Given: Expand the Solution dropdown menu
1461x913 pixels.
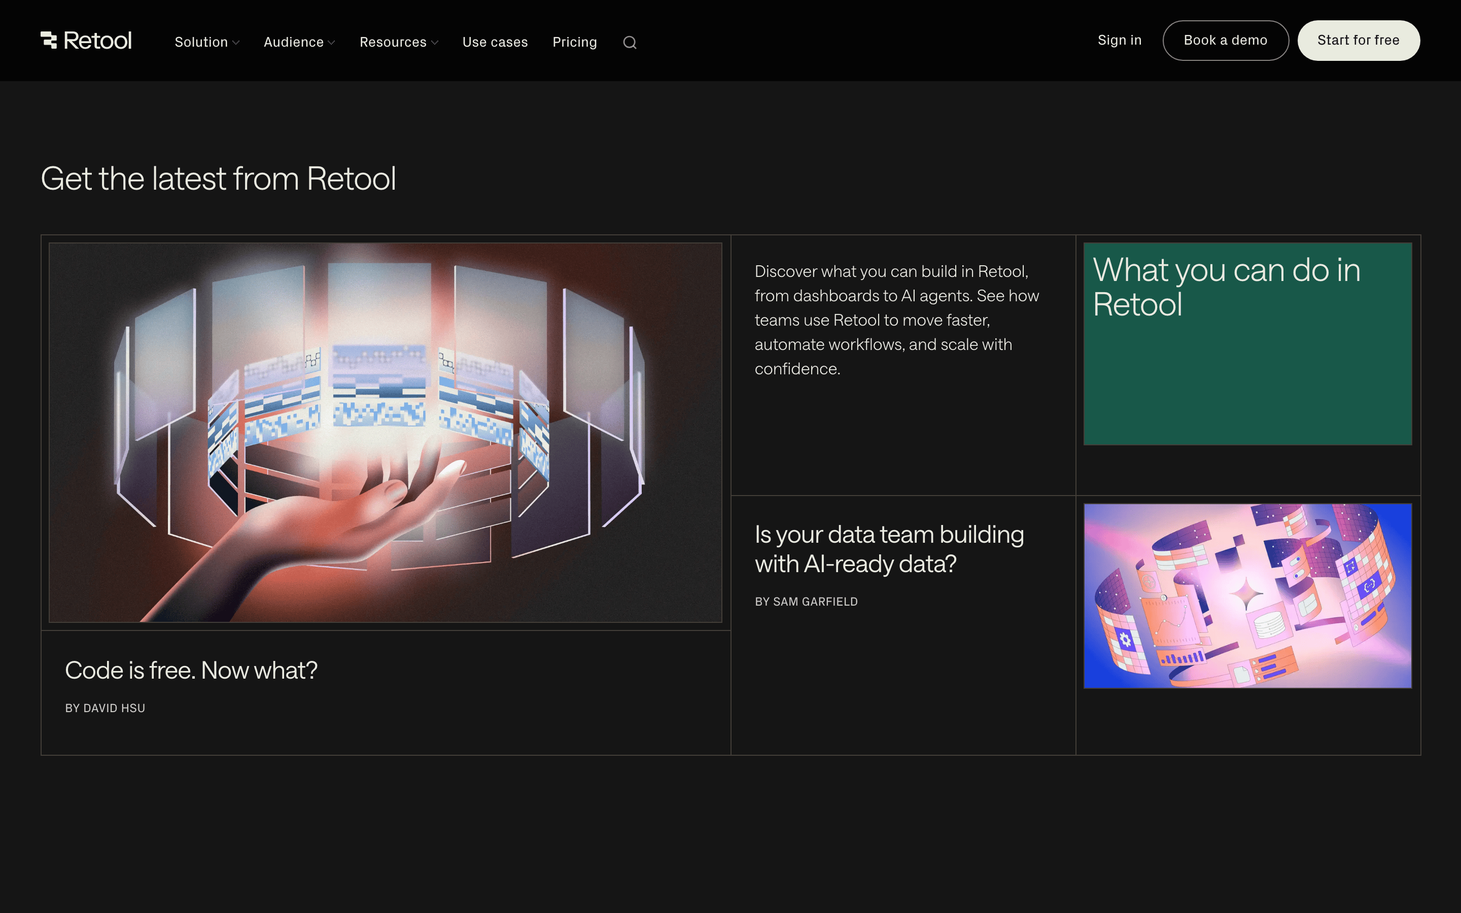Looking at the screenshot, I should click(x=207, y=42).
